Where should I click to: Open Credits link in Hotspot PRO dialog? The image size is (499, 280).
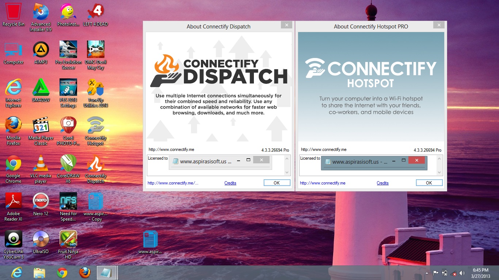click(x=382, y=183)
